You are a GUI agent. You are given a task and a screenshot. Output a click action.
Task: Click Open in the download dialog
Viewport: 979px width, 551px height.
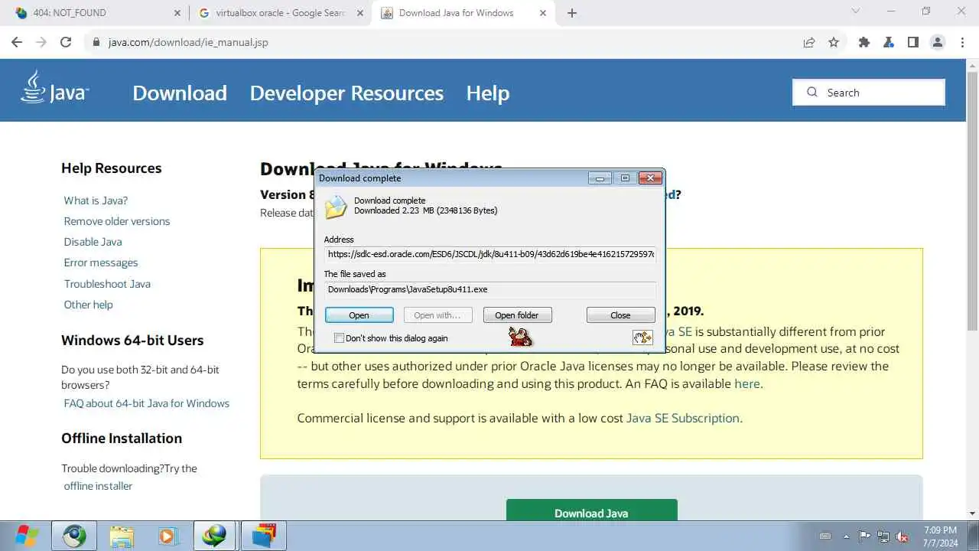[x=359, y=315]
